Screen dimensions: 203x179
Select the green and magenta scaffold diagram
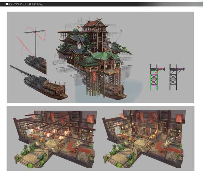[157, 77]
